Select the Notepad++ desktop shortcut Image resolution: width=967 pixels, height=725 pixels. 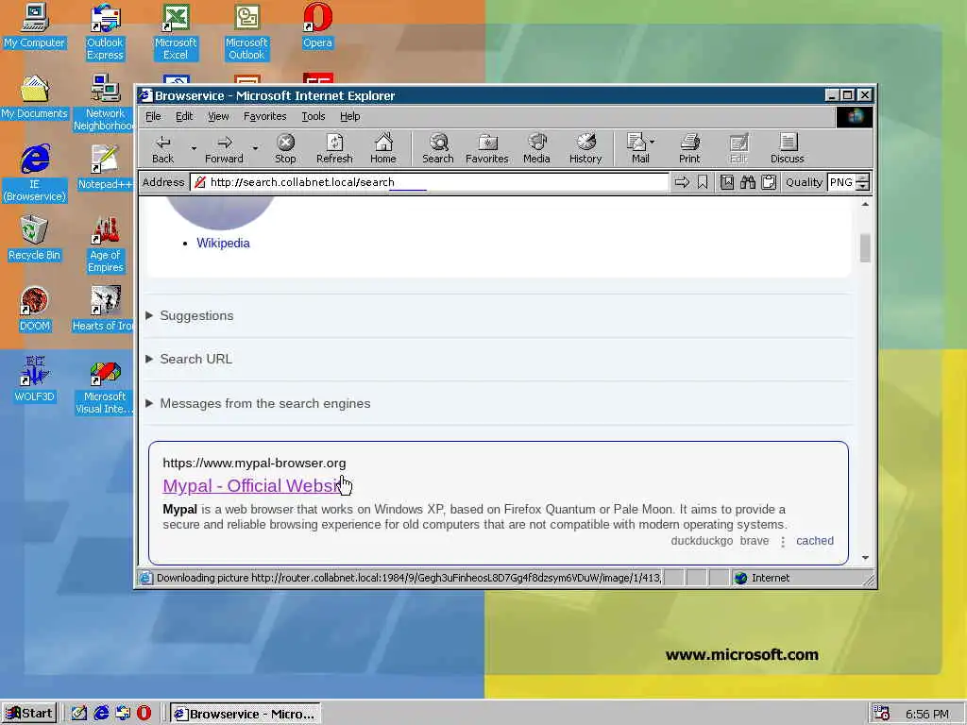(x=105, y=168)
